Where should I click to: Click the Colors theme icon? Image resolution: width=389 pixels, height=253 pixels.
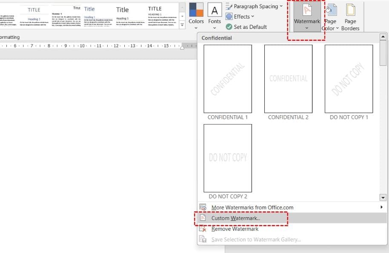[196, 11]
